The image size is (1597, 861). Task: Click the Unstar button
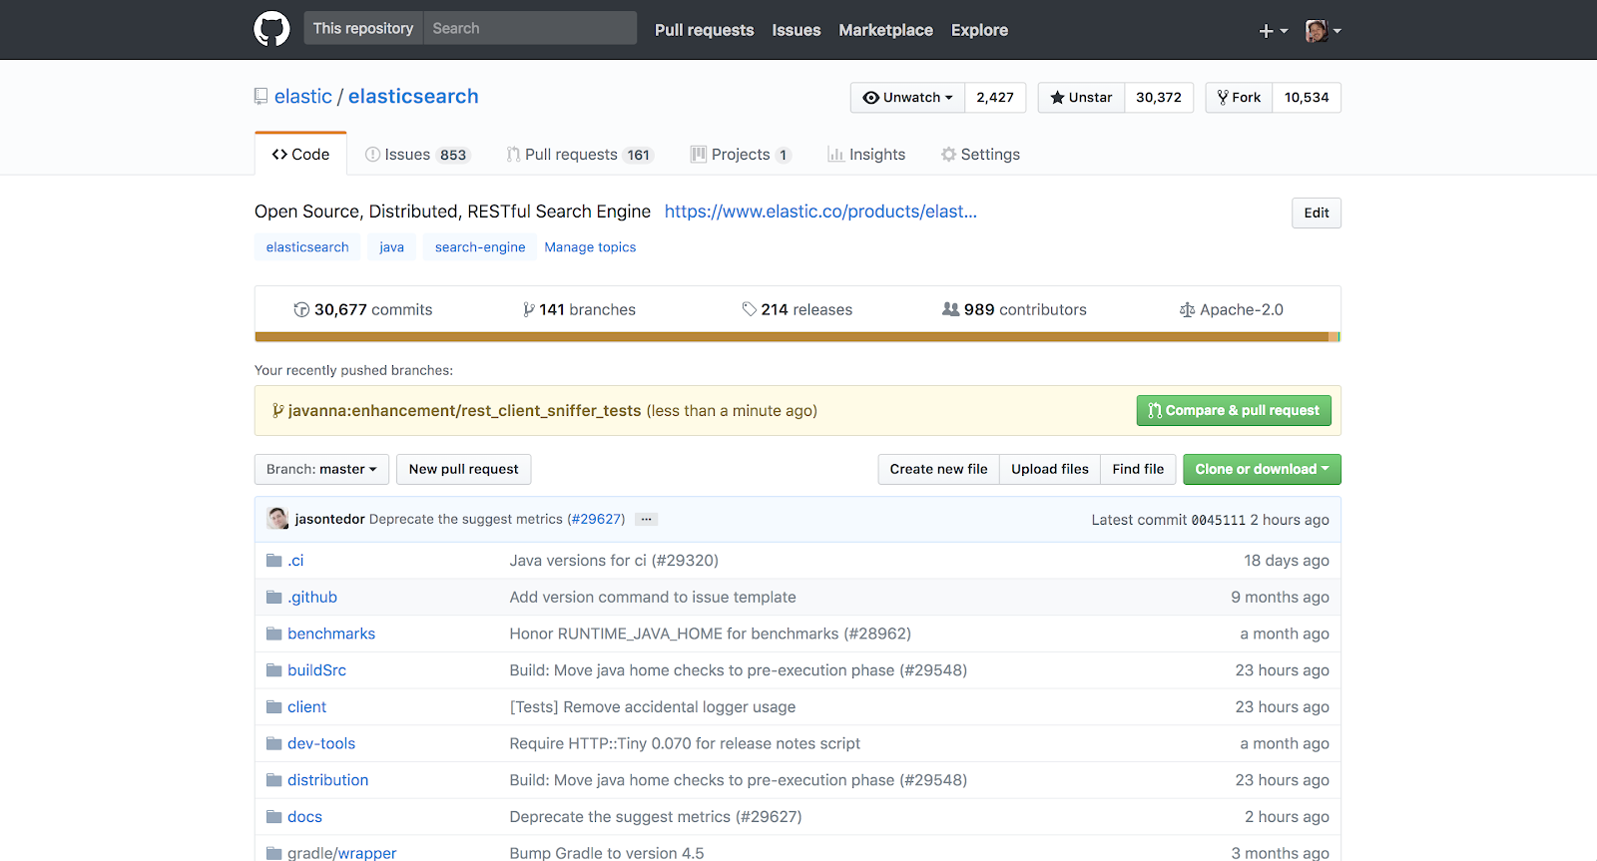(1081, 98)
